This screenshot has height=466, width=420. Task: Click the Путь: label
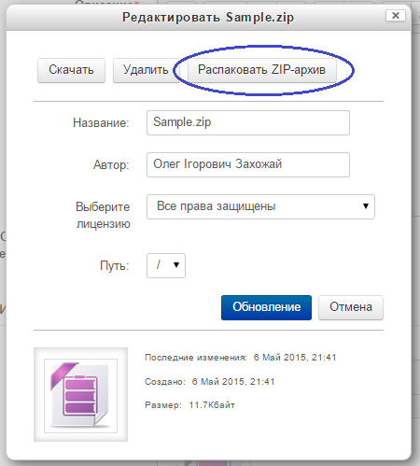114,266
